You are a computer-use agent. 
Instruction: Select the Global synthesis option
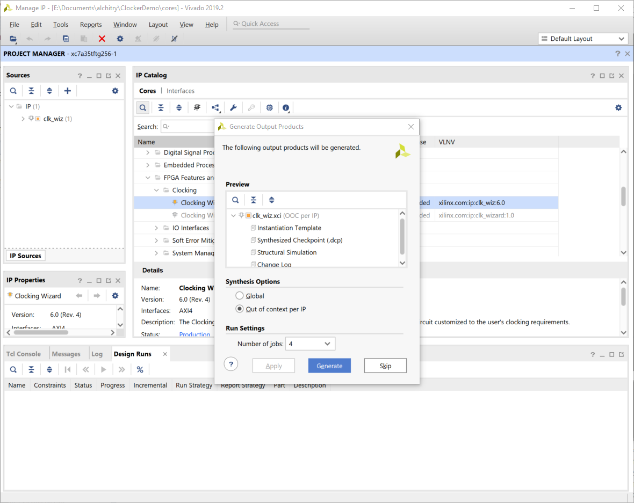[x=240, y=296]
